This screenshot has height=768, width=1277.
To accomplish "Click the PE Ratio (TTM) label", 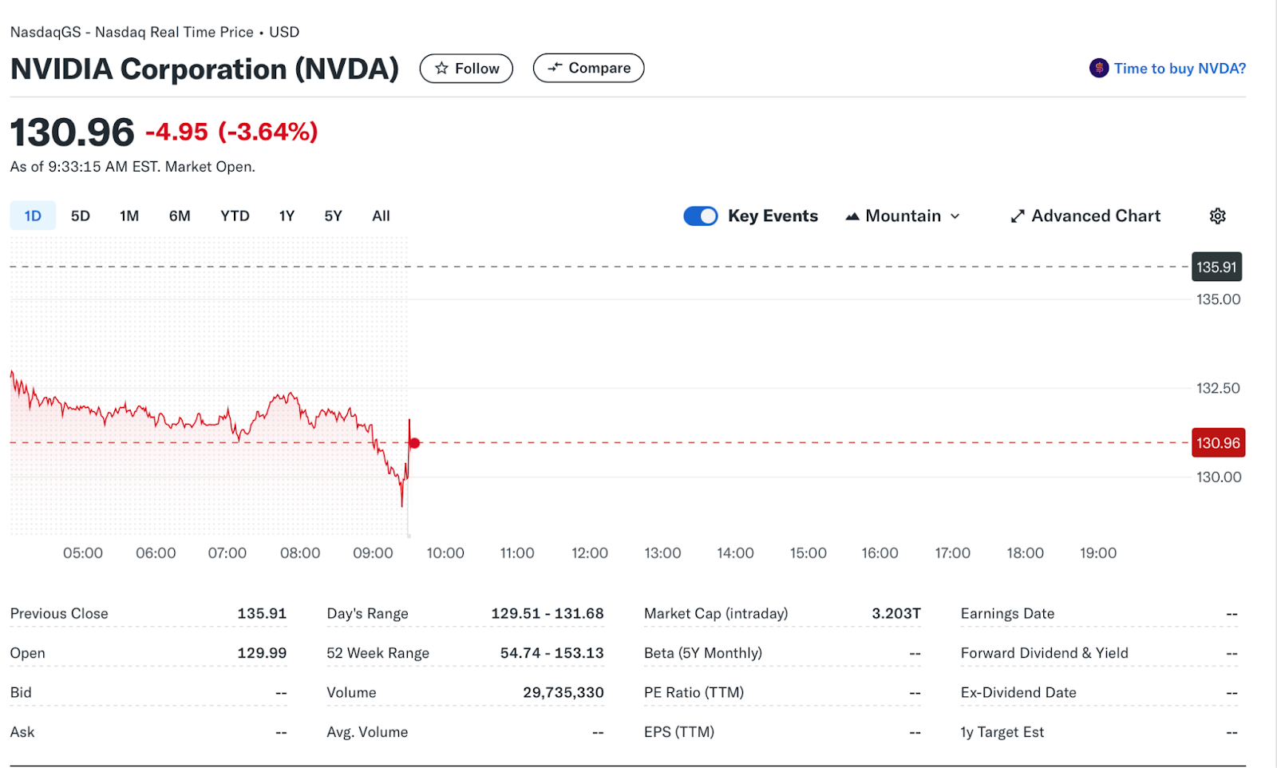I will pyautogui.click(x=694, y=692).
